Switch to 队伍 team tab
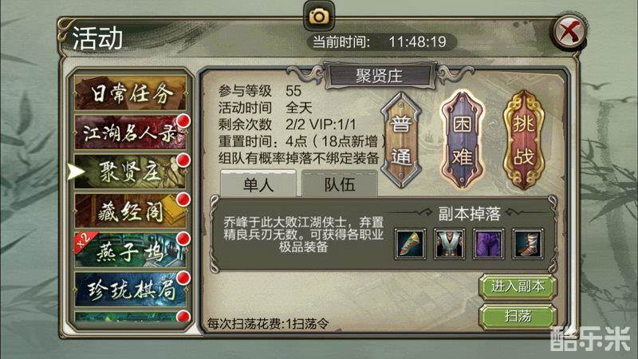This screenshot has height=359, width=638. pyautogui.click(x=340, y=184)
